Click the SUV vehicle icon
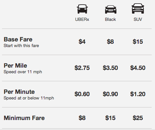Viewport: 155px width, 130px height. click(x=138, y=9)
